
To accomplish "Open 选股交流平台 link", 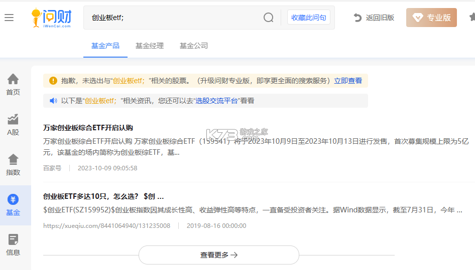I will [x=216, y=101].
